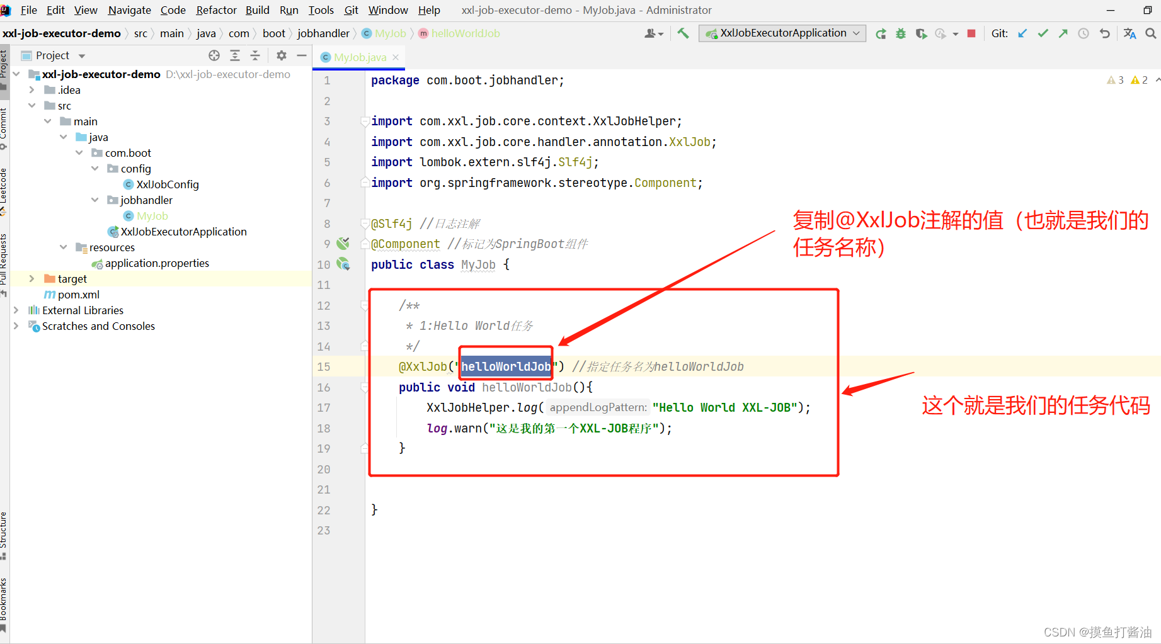Open the Navigate menu
1161x644 pixels.
click(130, 10)
